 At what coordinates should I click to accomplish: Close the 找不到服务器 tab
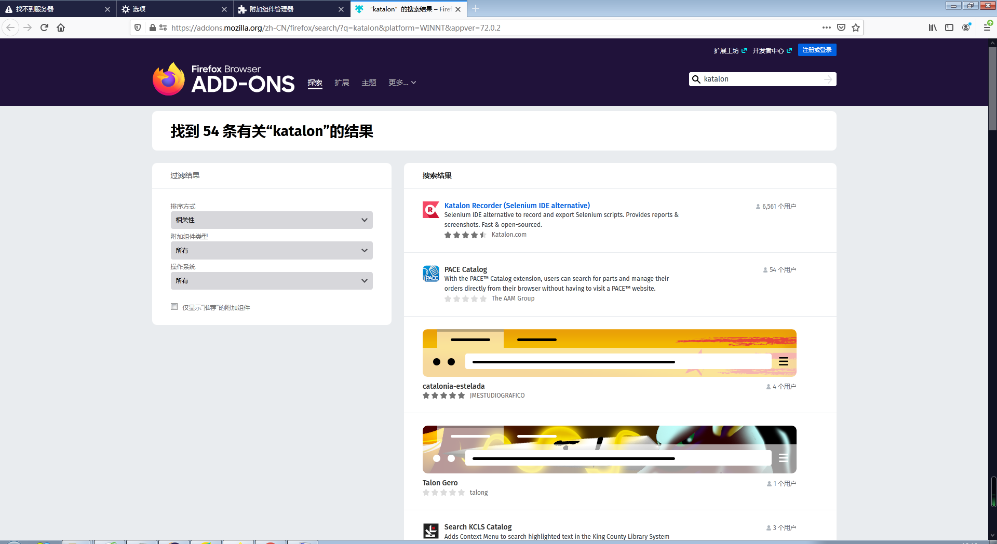coord(107,9)
